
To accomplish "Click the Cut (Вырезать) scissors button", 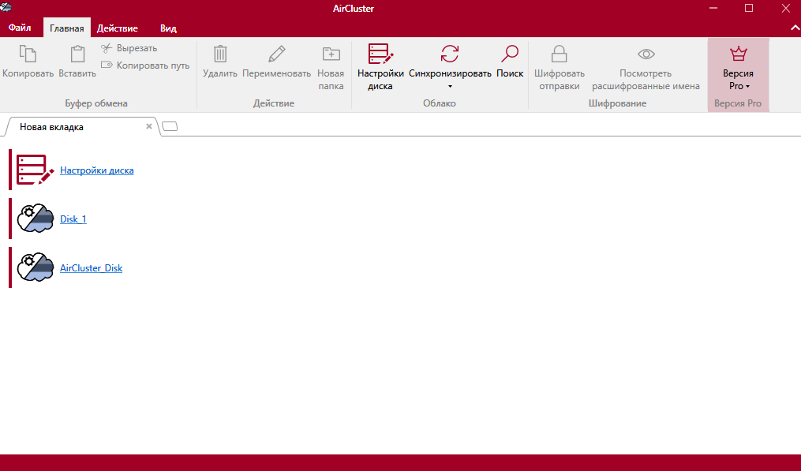I will [129, 48].
